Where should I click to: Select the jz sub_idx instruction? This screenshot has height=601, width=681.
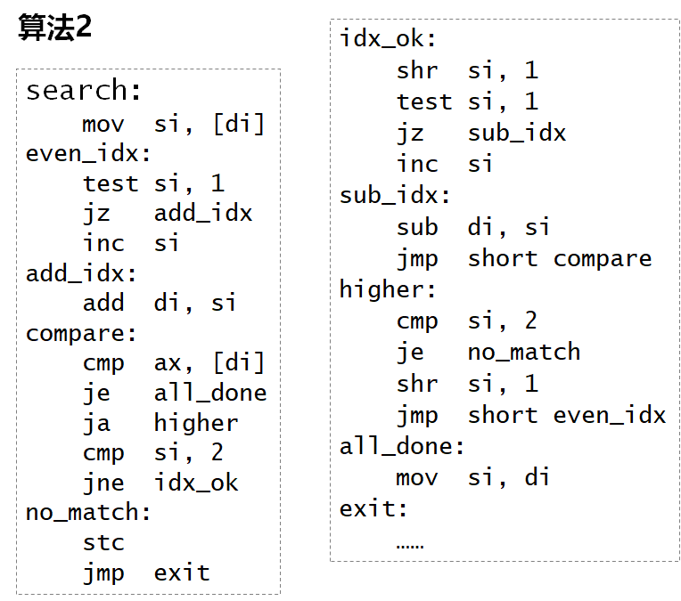481,134
